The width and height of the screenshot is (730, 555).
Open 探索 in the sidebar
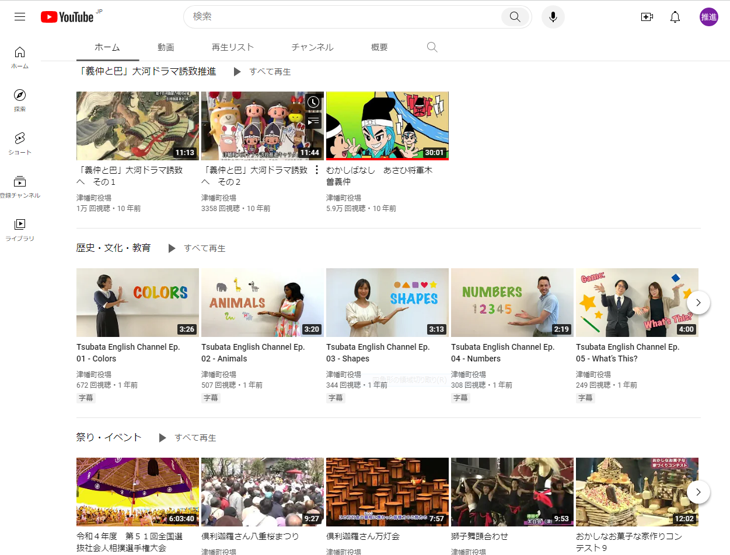tap(20, 100)
